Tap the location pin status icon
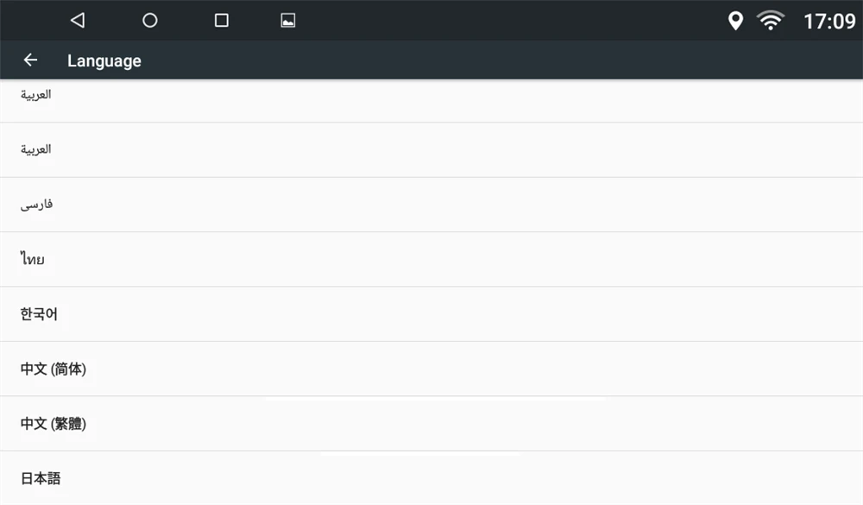 pos(735,21)
